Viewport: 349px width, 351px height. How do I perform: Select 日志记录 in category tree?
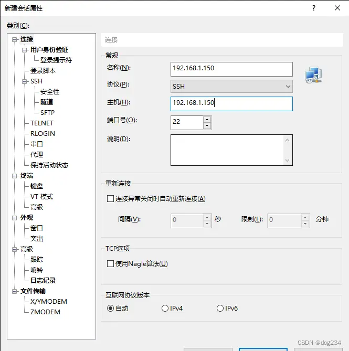(x=43, y=281)
